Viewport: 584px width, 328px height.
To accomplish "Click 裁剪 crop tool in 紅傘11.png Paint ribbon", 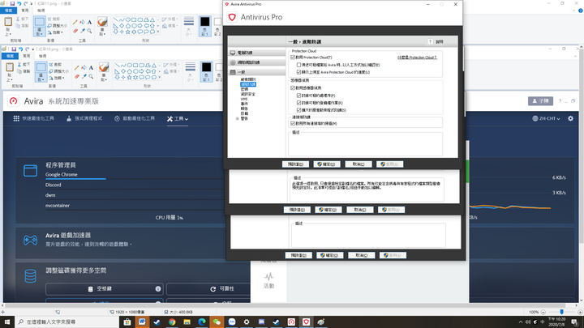I will pyautogui.click(x=54, y=19).
